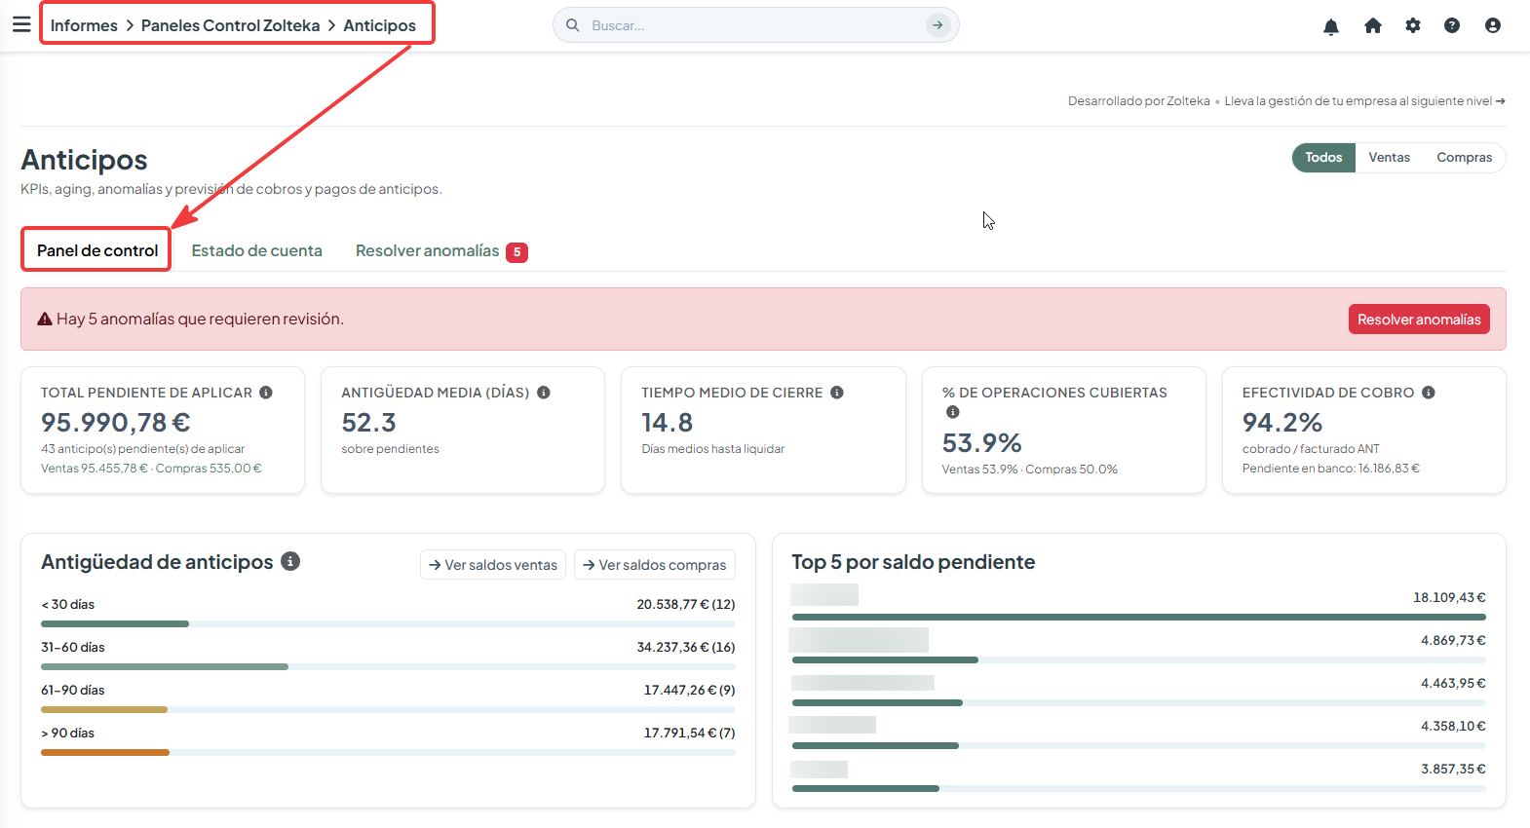Open Ver saldos ventas
1530x828 pixels.
point(493,565)
